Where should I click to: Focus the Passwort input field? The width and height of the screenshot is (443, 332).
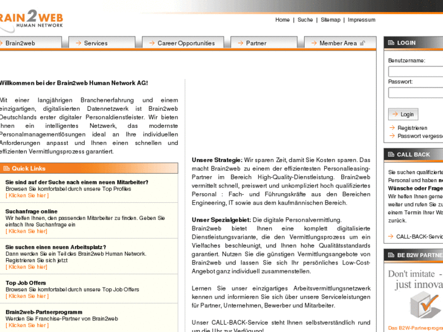(x=416, y=93)
